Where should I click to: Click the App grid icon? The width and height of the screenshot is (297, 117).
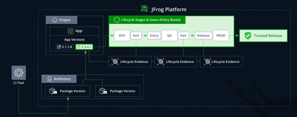coord(70,31)
